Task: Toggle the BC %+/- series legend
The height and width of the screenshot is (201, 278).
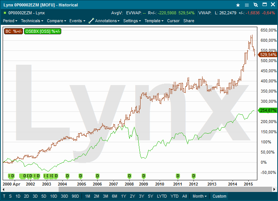Action: click(x=14, y=31)
